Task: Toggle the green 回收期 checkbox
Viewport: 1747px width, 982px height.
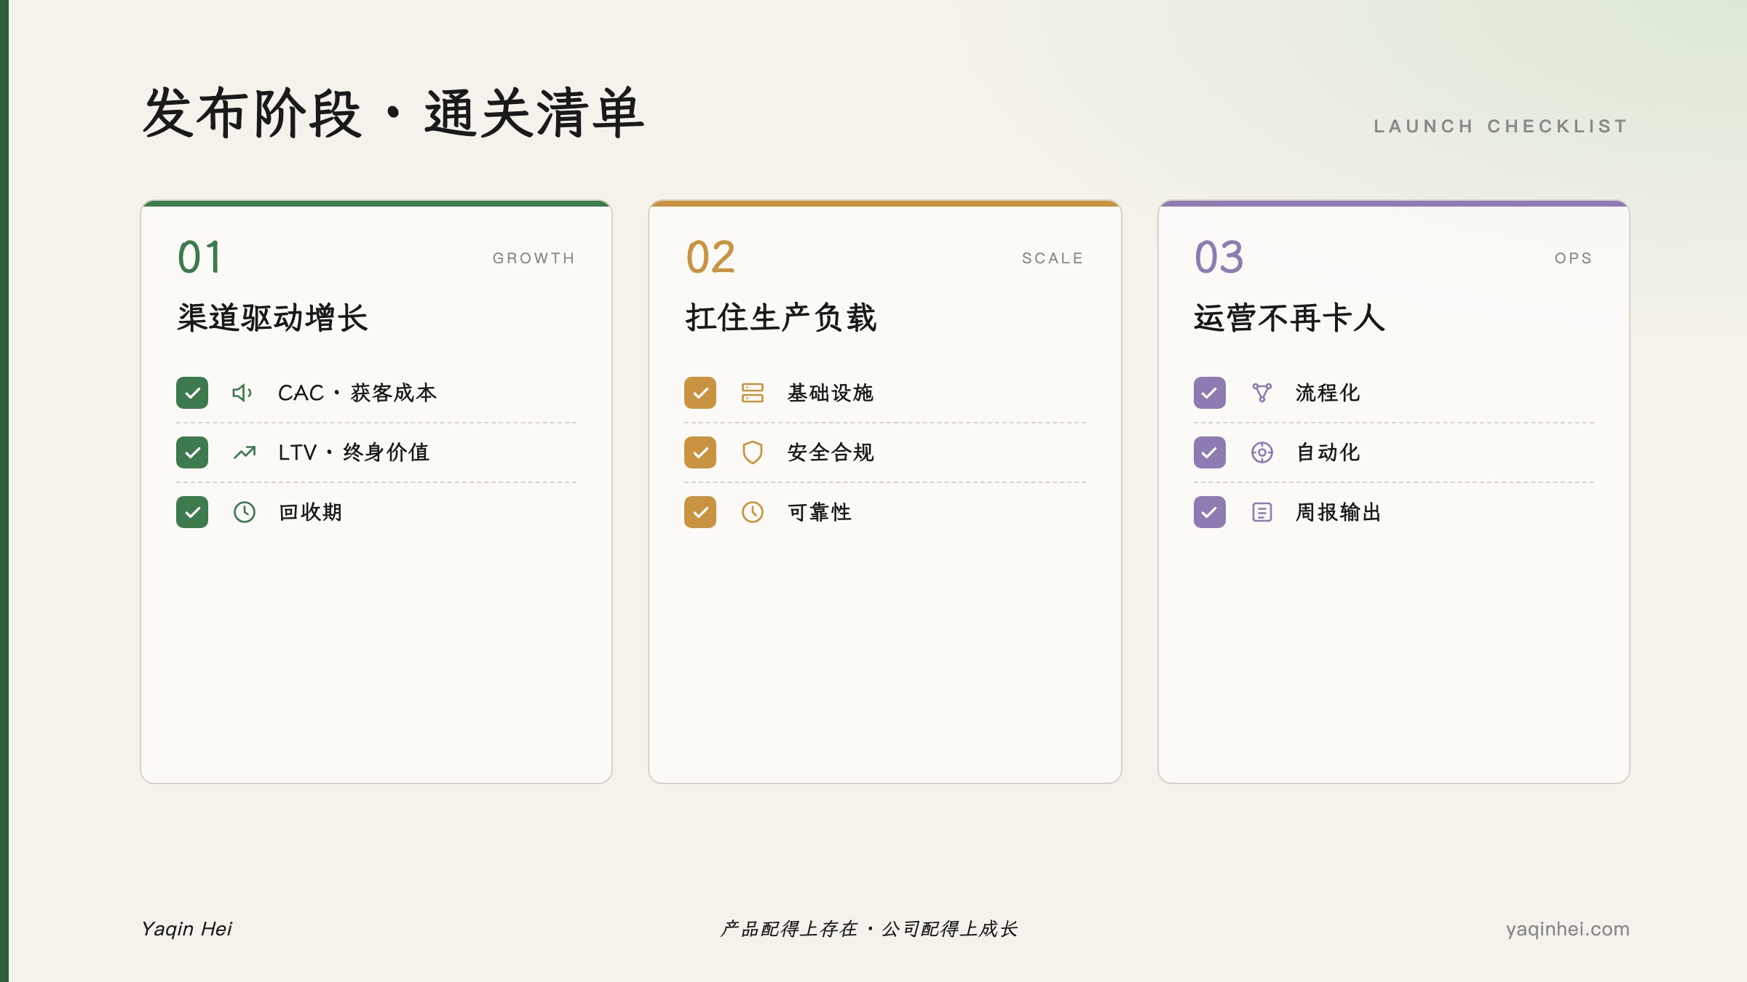Action: click(192, 512)
